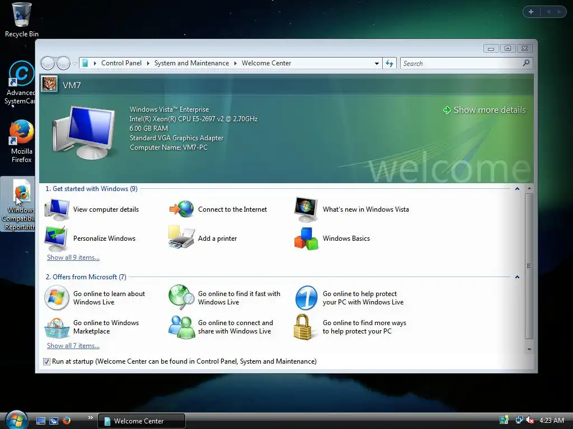
Task: Click Go online to learn about Windows Live icon
Action: 57,298
